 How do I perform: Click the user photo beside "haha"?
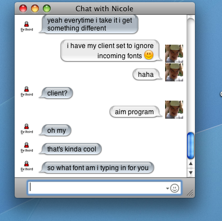(x=174, y=72)
